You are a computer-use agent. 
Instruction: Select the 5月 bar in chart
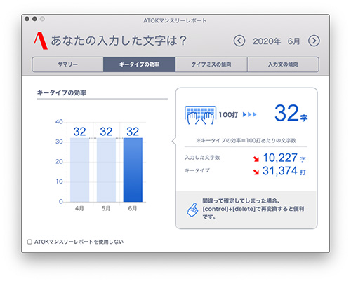pyautogui.click(x=106, y=170)
